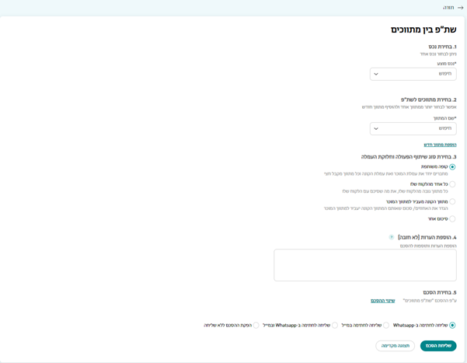Click the שינוי ההסכם link
The image size is (467, 363).
pyautogui.click(x=382, y=300)
